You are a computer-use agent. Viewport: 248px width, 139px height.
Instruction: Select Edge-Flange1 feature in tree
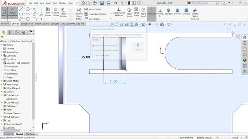[x=13, y=88]
